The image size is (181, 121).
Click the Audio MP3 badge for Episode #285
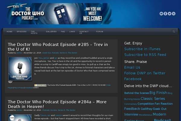[40, 85]
